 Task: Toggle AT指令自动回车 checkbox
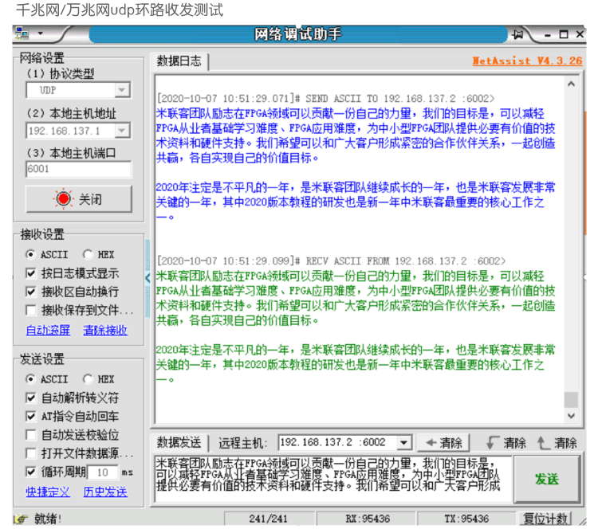click(x=73, y=417)
